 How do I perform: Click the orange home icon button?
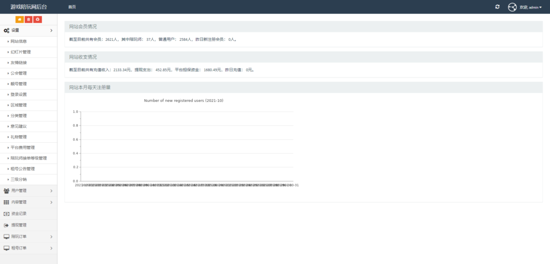[x=19, y=20]
